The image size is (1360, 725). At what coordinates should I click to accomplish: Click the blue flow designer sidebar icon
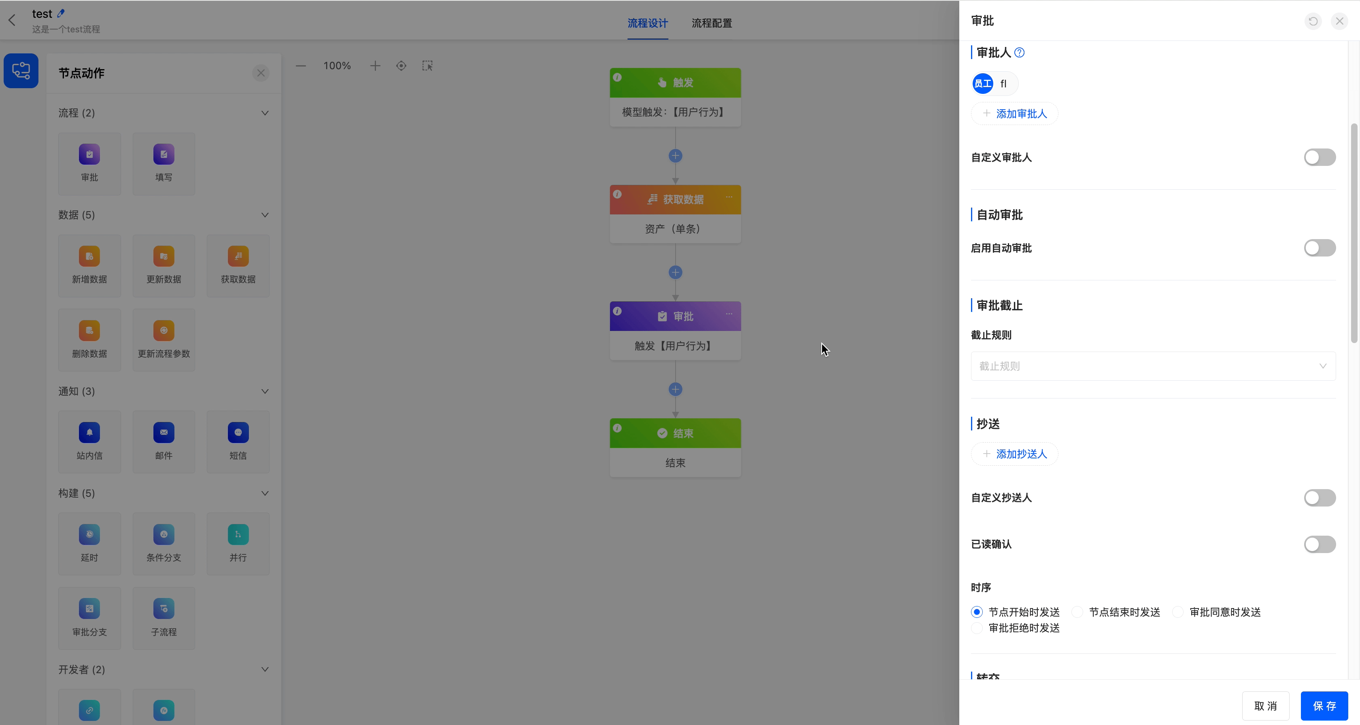click(21, 71)
